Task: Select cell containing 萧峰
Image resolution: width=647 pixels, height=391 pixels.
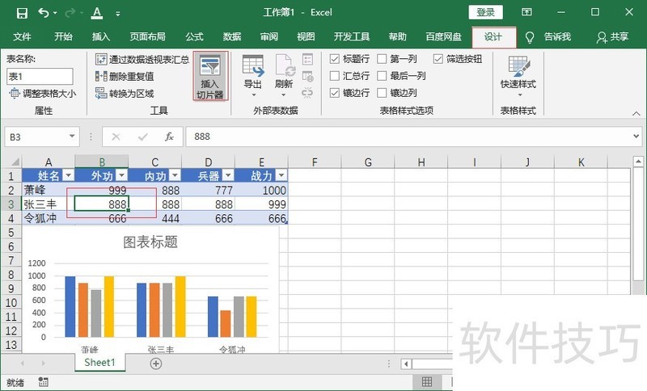Action: pos(49,191)
